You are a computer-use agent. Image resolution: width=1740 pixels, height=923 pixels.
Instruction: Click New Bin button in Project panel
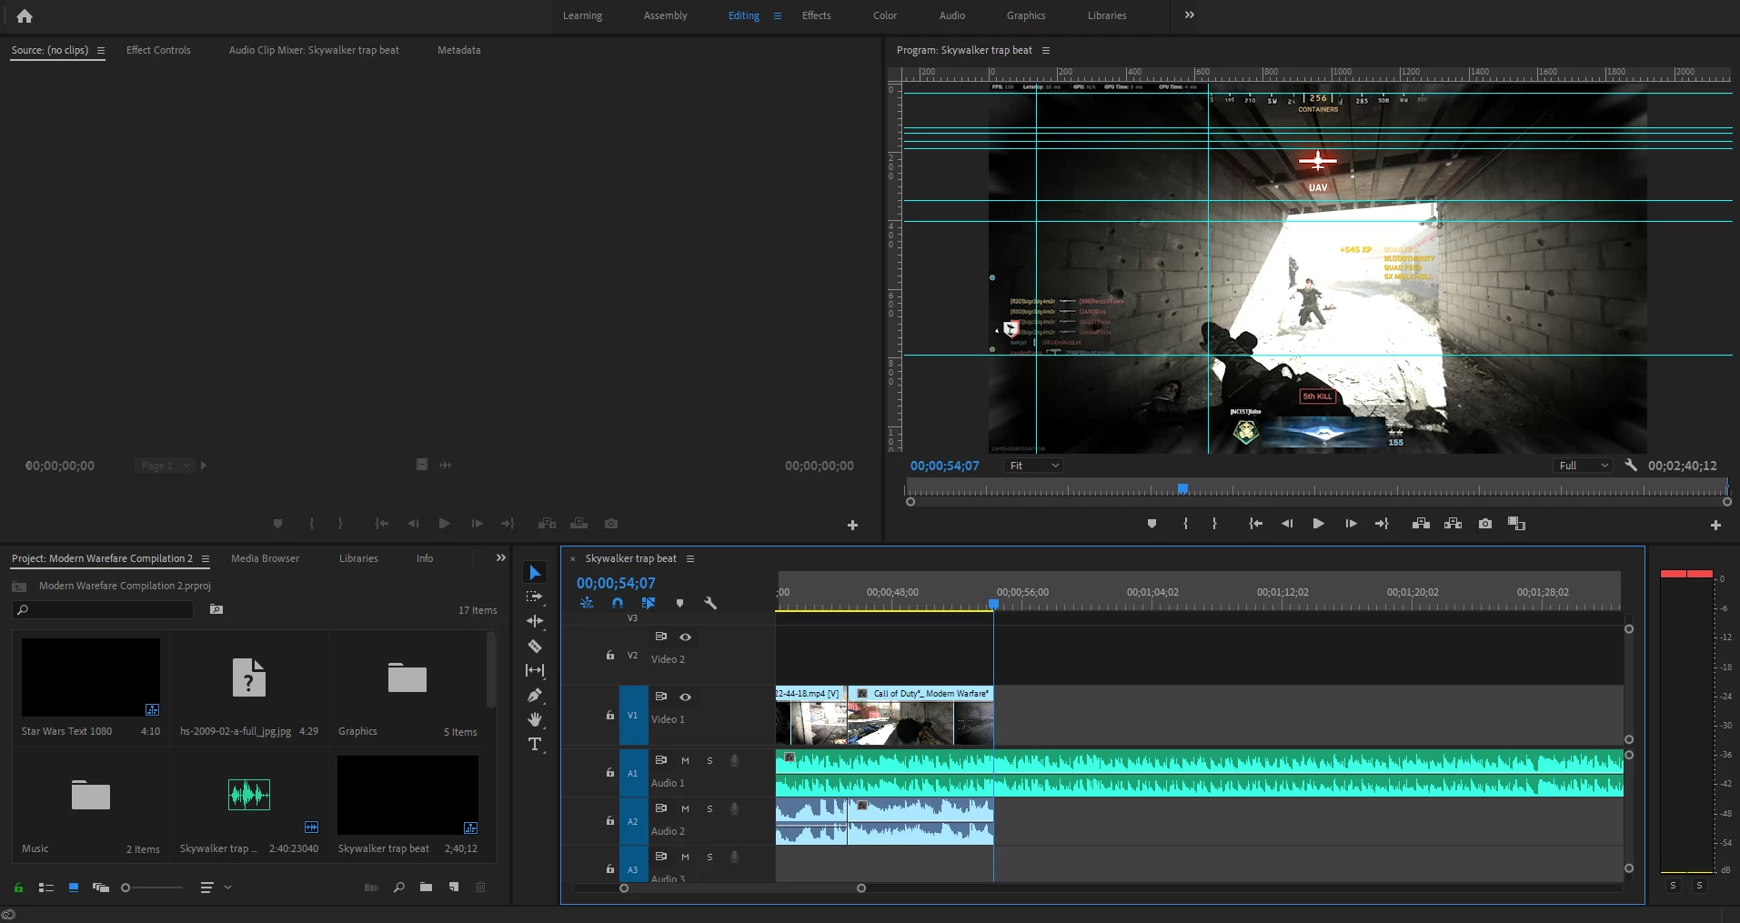click(426, 888)
